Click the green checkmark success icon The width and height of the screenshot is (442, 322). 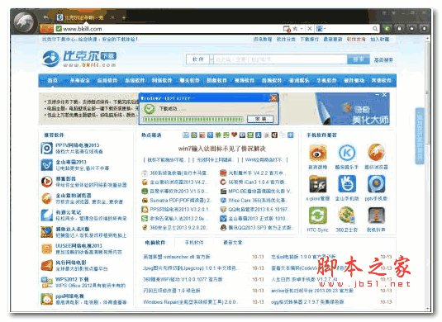click(x=150, y=109)
